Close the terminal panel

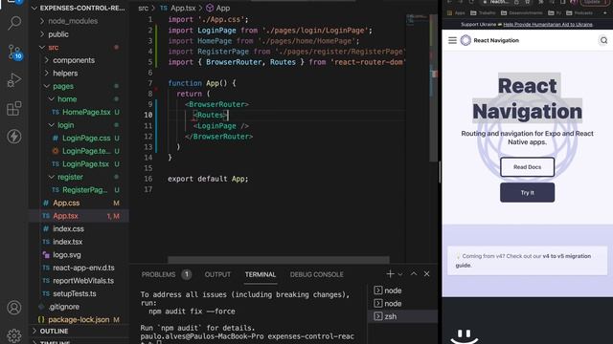click(x=427, y=274)
